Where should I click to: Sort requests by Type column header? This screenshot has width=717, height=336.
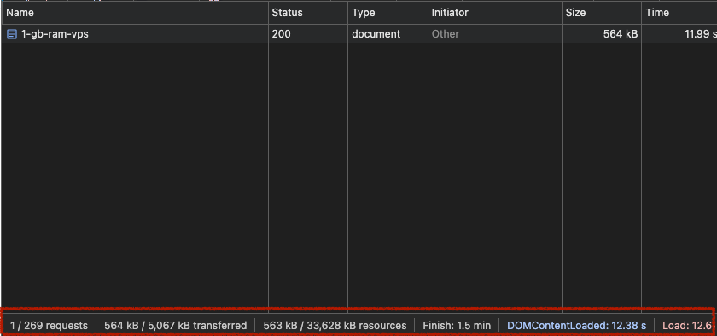coord(388,13)
